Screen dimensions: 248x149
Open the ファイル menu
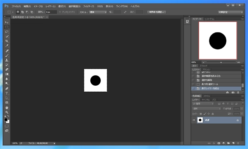click(x=16, y=6)
